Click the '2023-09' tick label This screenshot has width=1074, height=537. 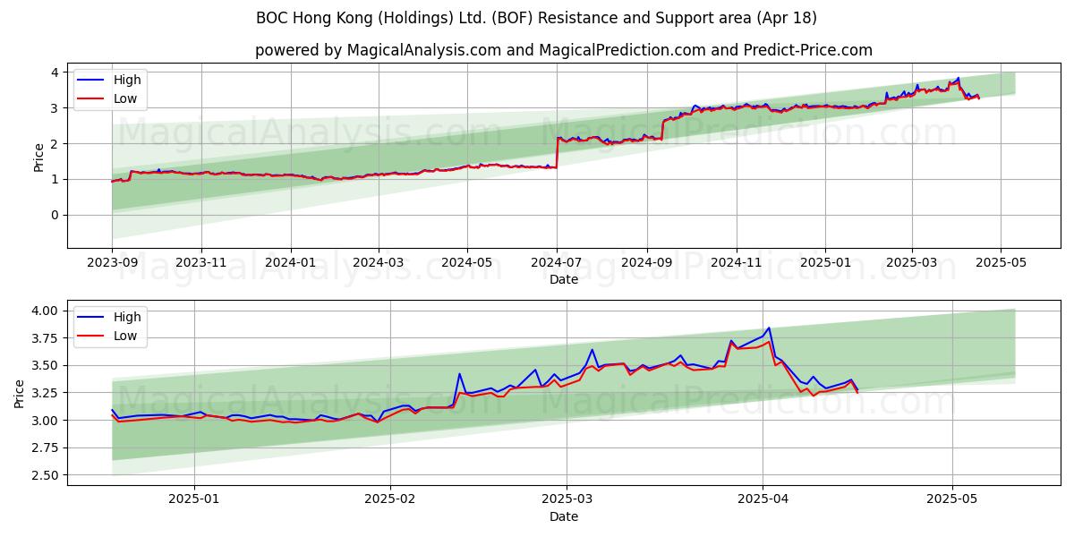[112, 263]
